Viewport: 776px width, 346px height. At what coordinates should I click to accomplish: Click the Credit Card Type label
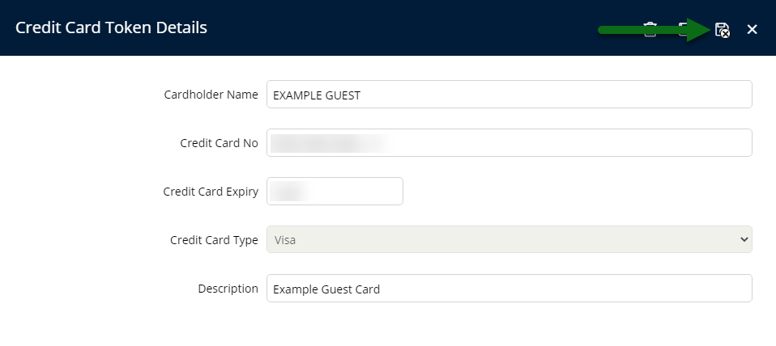pos(214,240)
